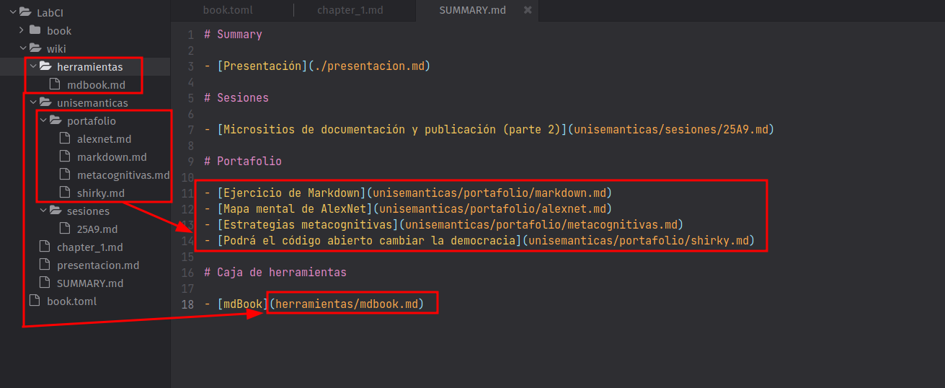The image size is (945, 388).
Task: Click the chapter_1.md file icon in sidebar
Action: (x=44, y=247)
